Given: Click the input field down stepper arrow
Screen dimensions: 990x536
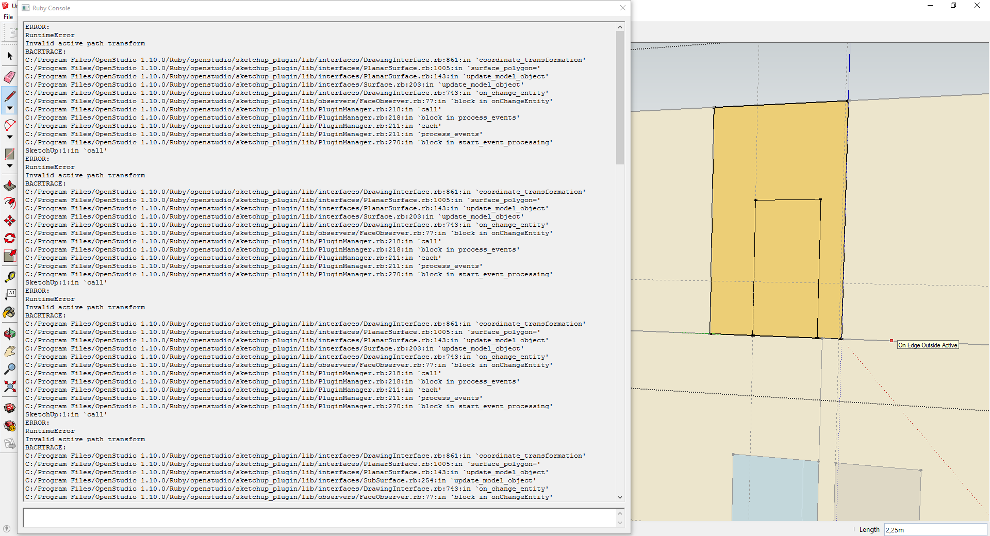Looking at the screenshot, I should coord(620,523).
